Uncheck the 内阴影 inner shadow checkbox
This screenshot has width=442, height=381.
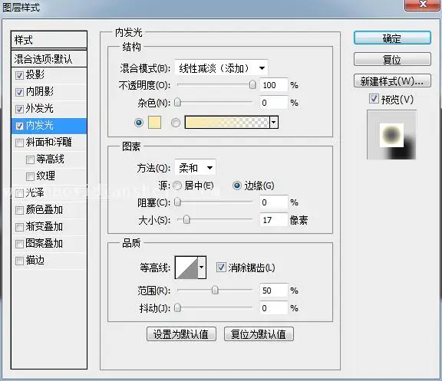tap(19, 92)
